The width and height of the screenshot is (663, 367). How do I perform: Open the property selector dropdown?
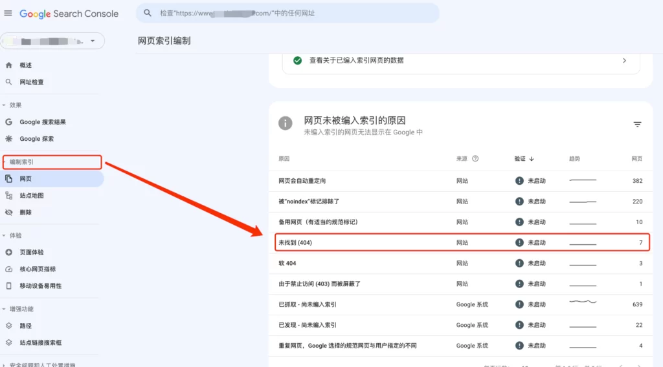[52, 41]
